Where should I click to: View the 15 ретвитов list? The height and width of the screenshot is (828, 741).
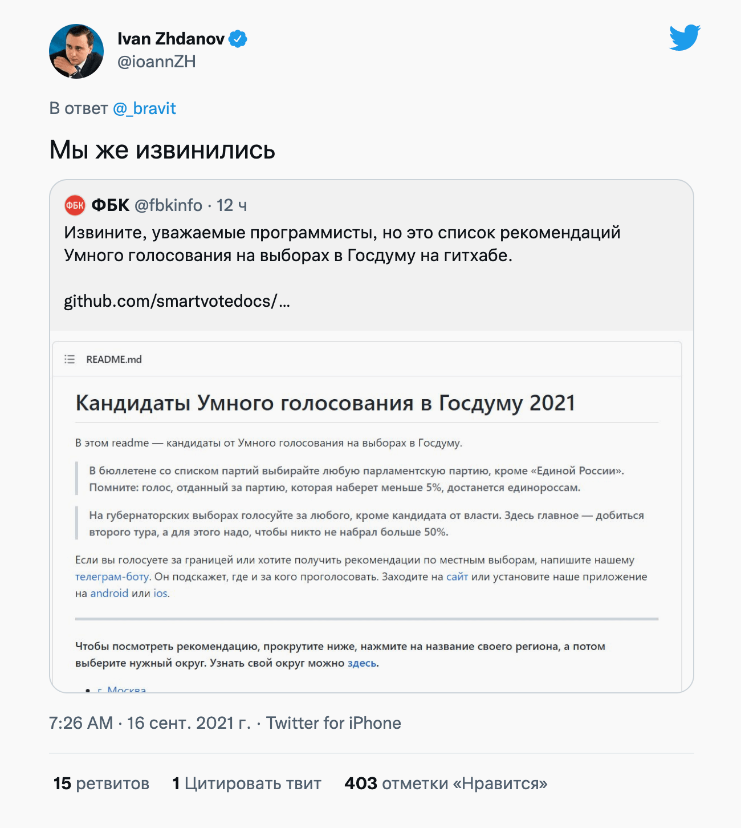[x=101, y=784]
